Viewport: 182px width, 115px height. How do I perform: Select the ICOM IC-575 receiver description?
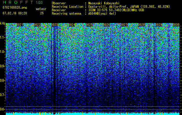(116, 10)
